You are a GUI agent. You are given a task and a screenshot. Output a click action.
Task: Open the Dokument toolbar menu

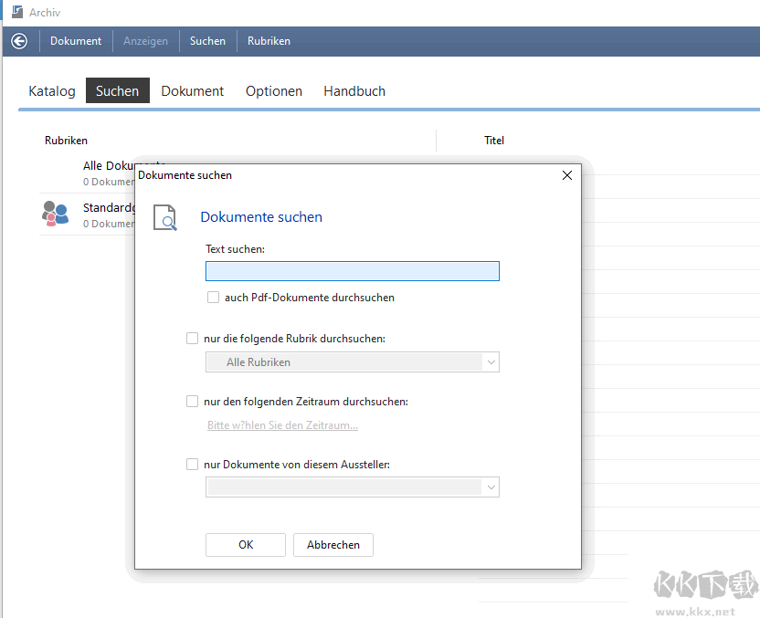76,41
